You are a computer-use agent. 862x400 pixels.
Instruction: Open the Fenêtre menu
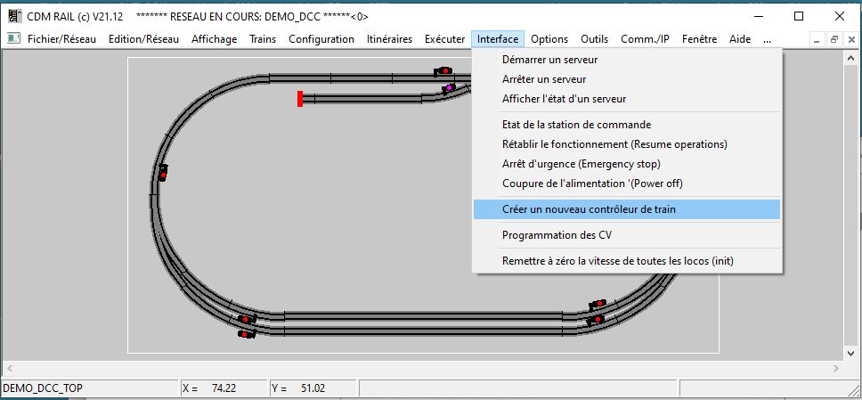coord(699,39)
